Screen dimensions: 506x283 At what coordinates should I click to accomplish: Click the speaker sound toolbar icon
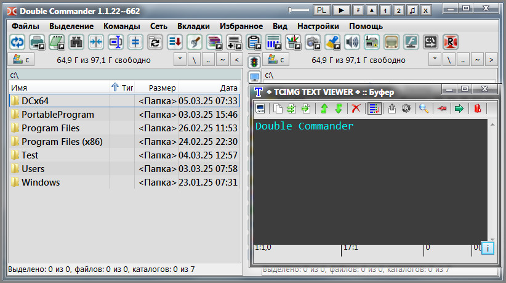pos(352,42)
